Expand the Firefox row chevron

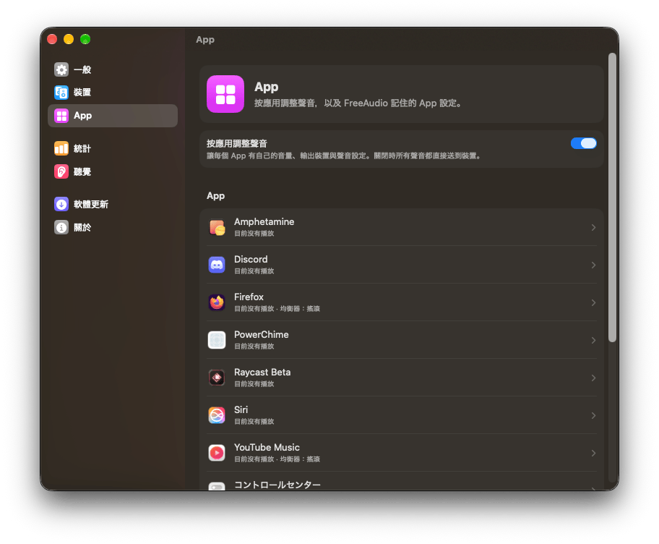point(593,302)
